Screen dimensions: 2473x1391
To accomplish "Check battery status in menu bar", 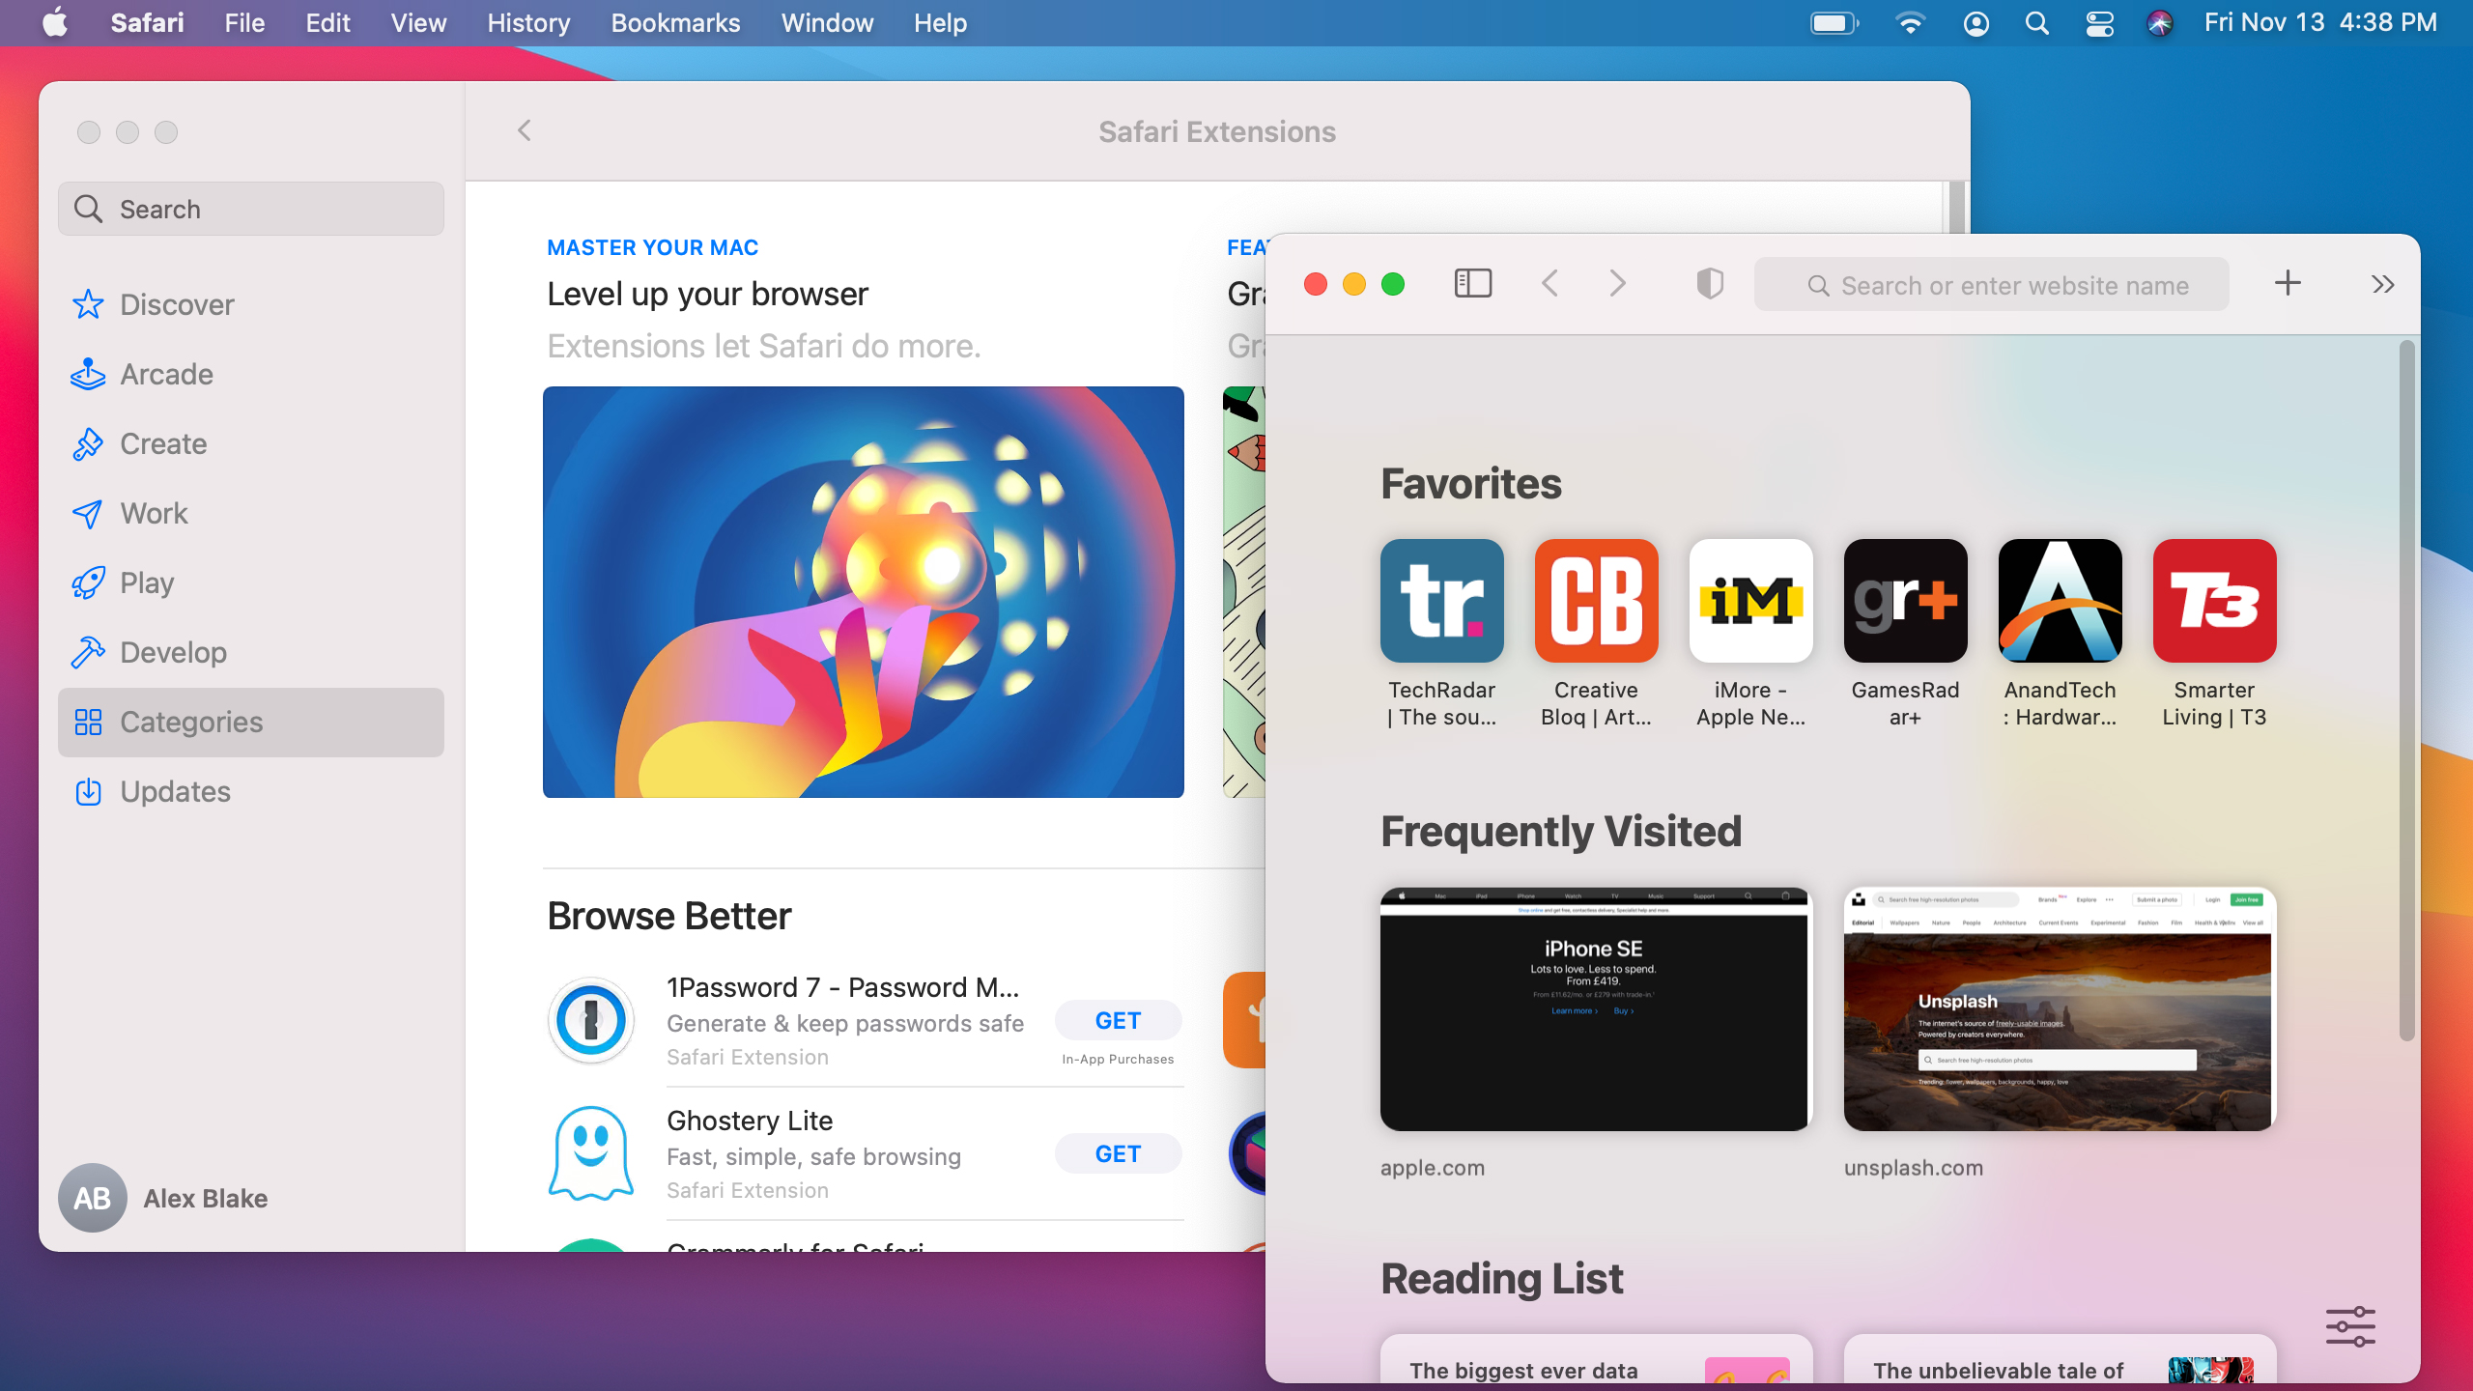I will point(1834,22).
